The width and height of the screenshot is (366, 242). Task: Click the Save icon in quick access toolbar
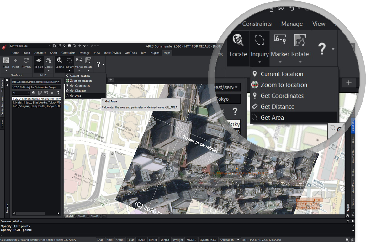[69, 46]
